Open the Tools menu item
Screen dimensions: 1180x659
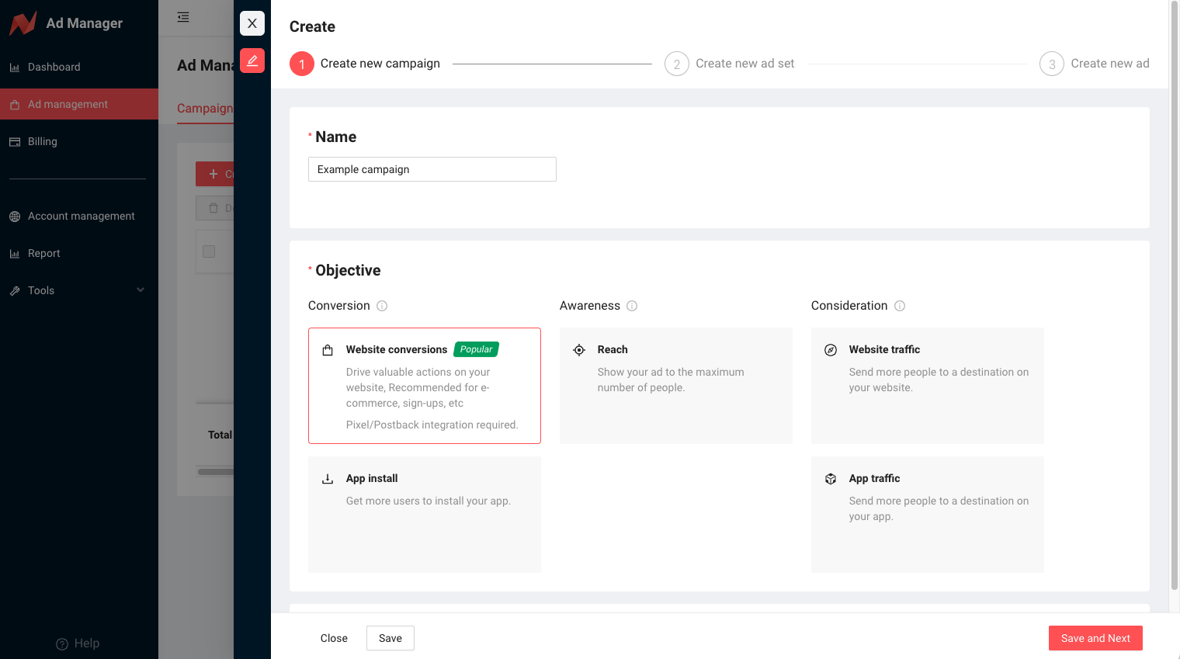[79, 290]
